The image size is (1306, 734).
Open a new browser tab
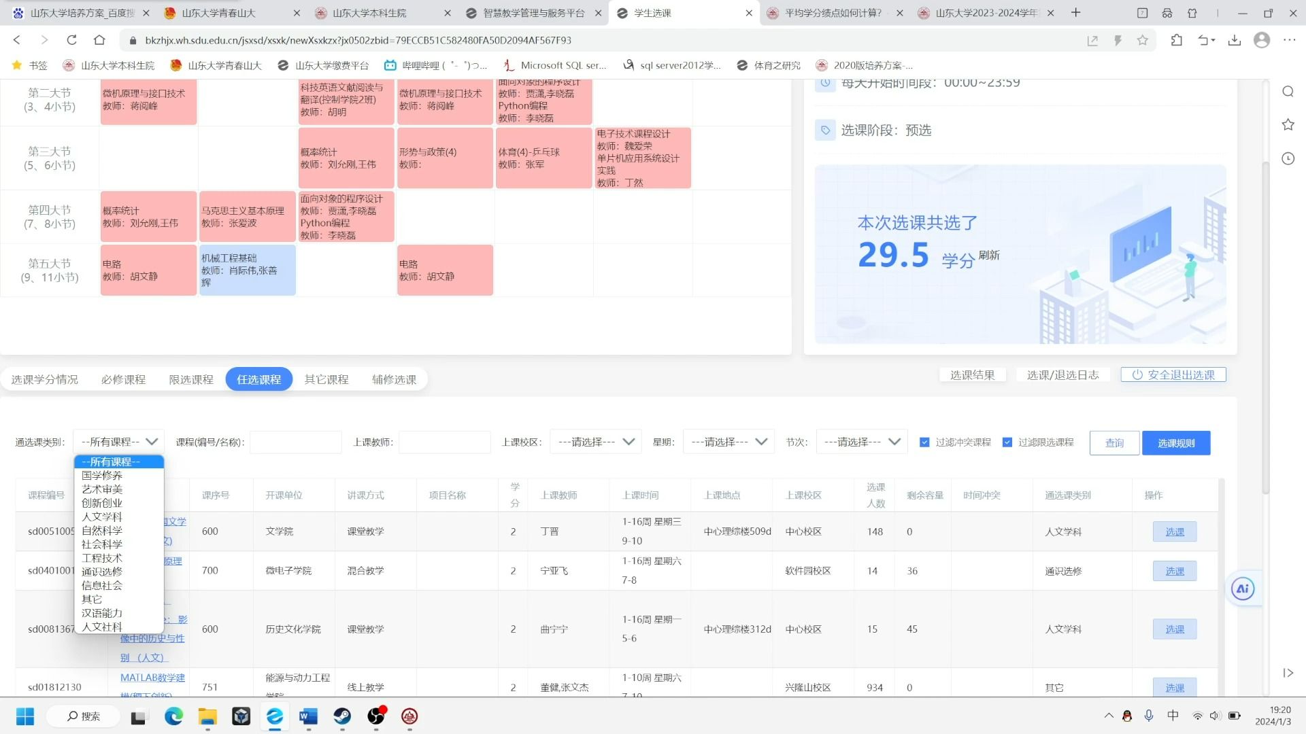(1075, 13)
